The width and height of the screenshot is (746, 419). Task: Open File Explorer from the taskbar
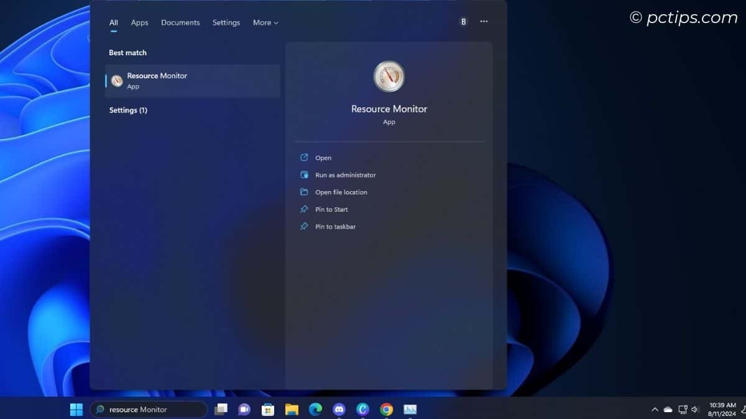292,410
